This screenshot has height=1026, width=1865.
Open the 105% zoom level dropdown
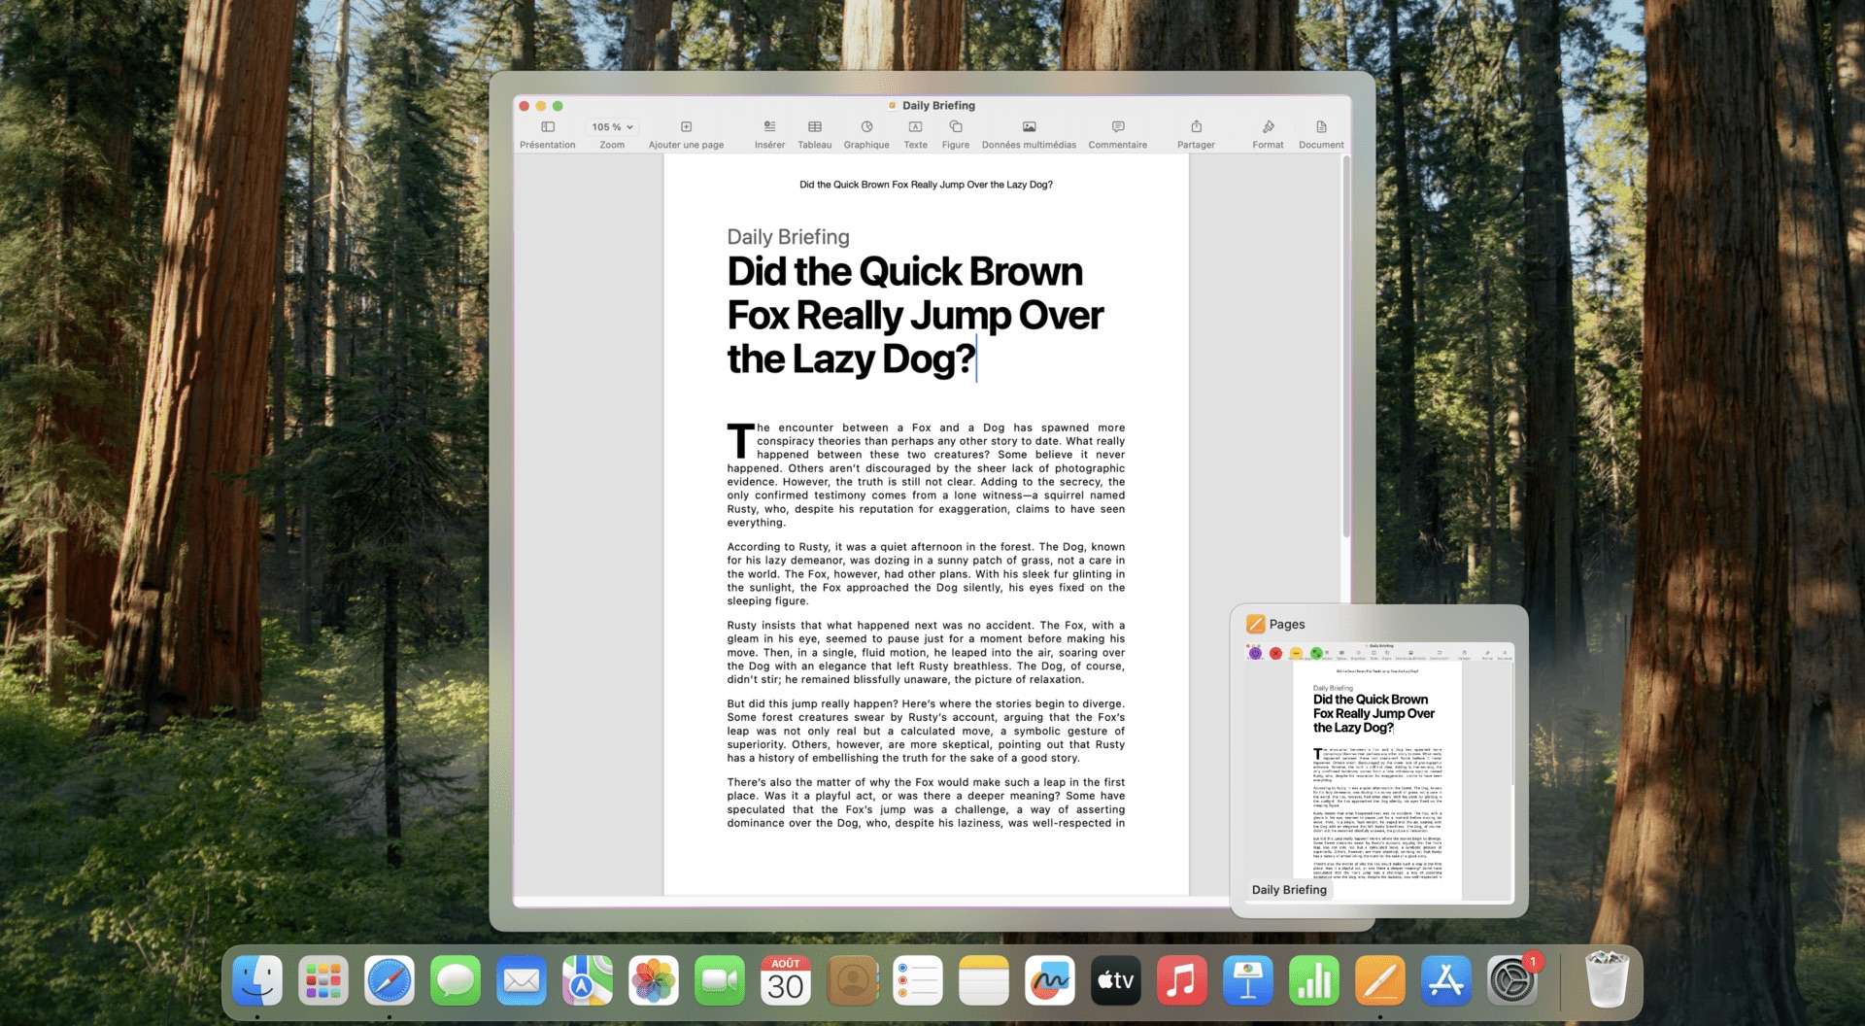tap(611, 126)
